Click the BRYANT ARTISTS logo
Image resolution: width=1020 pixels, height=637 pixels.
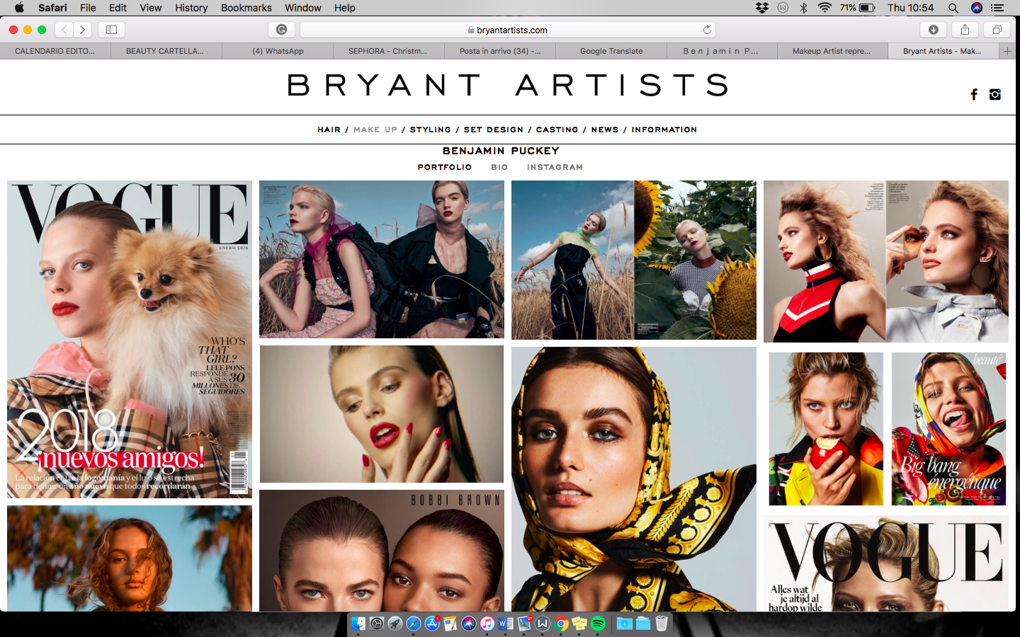click(508, 85)
